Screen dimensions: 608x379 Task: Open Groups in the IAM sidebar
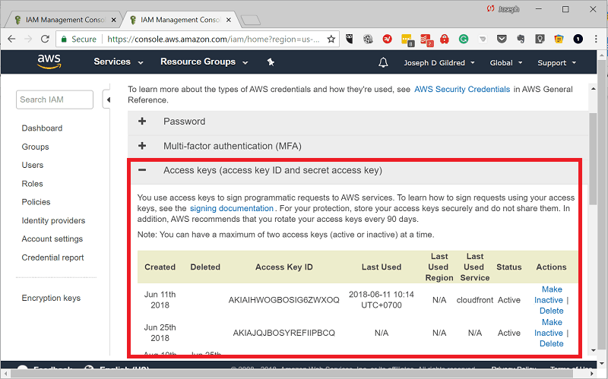(x=35, y=147)
